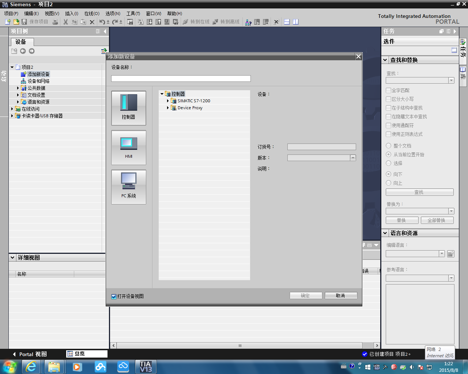Click the 确定 confirm button
This screenshot has height=374, width=468.
(306, 296)
